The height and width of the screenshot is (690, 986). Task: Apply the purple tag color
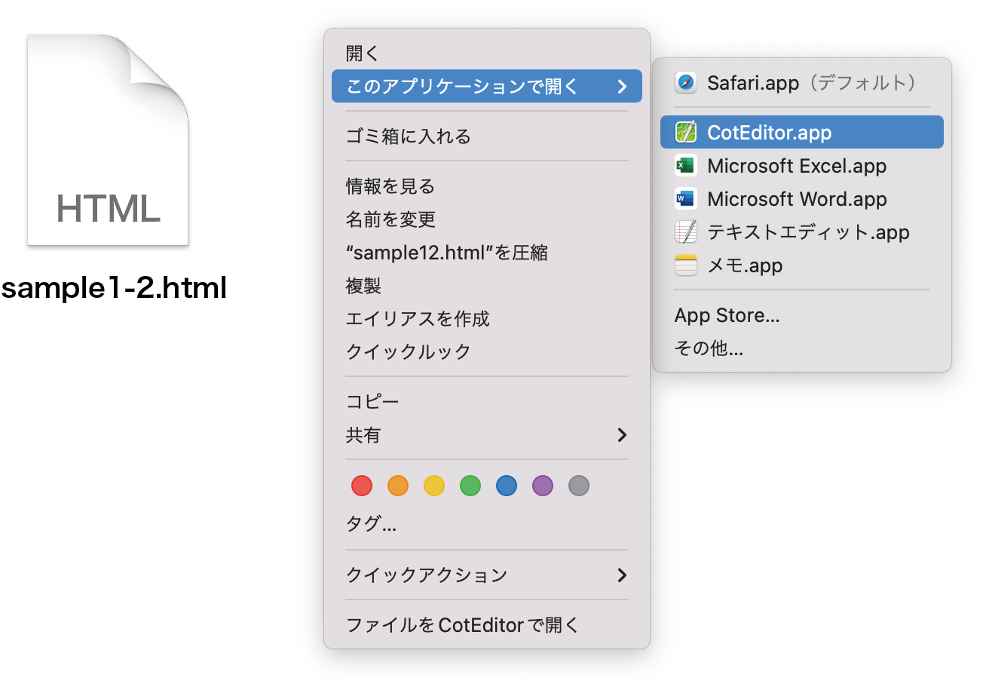(x=543, y=486)
